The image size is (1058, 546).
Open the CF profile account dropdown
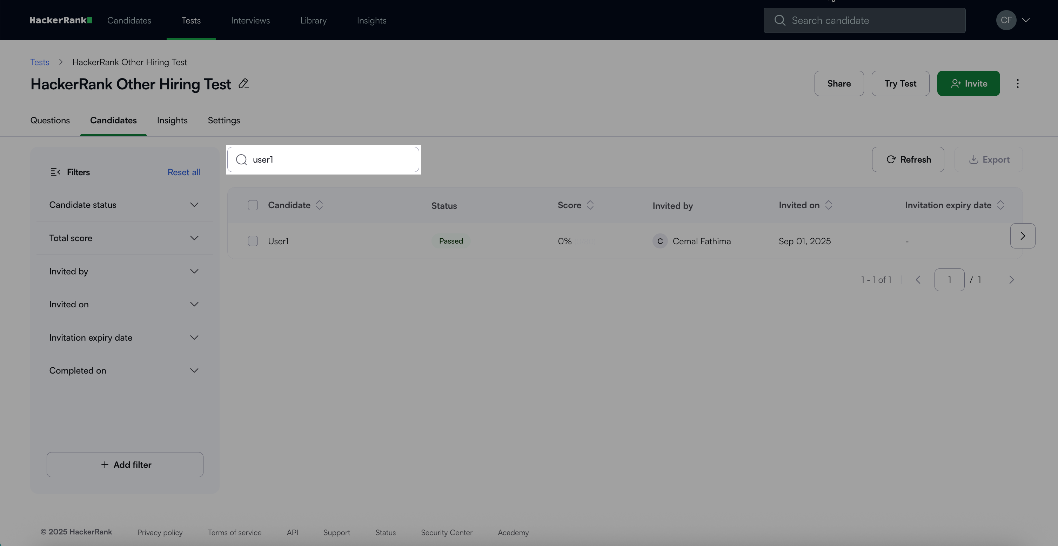click(x=1012, y=20)
